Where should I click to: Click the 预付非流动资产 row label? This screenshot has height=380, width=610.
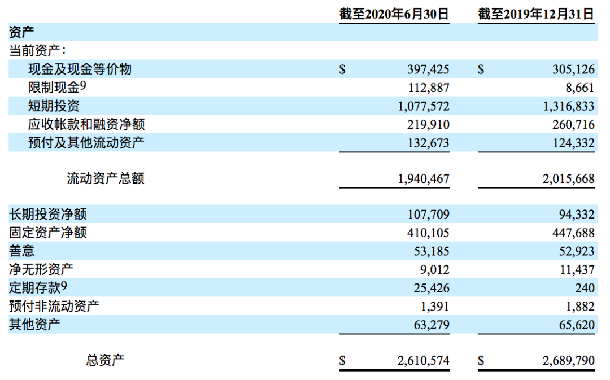(54, 305)
